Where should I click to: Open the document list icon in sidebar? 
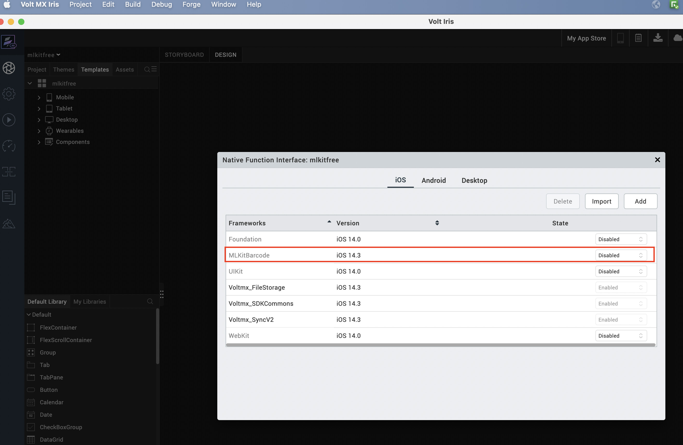9,197
